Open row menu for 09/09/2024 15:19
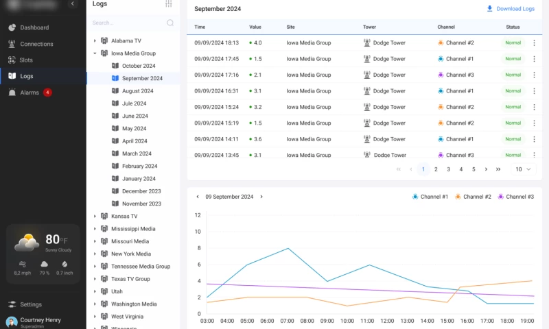The width and height of the screenshot is (549, 329). 535,123
